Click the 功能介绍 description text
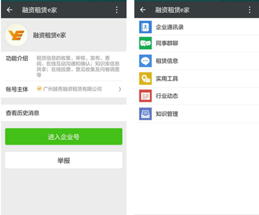Viewport: 259px width, 215px height. pyautogui.click(x=78, y=66)
